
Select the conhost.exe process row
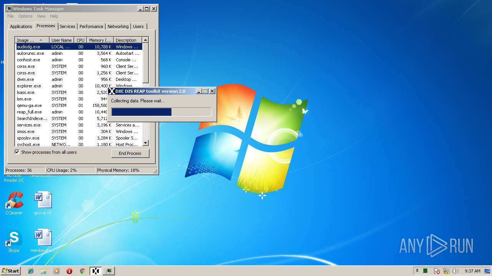79,60
